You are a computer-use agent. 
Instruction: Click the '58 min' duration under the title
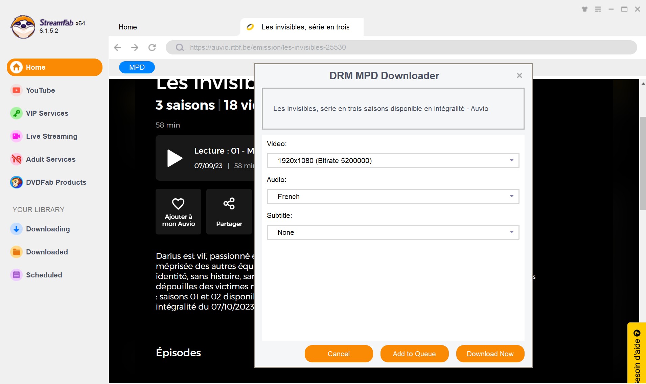click(168, 125)
